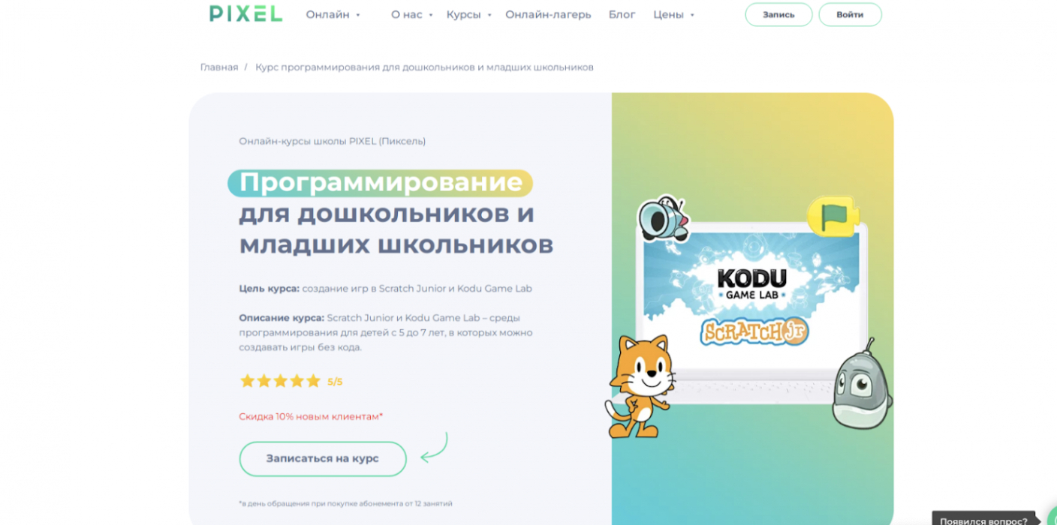Click Записаться на курс button
Image resolution: width=1057 pixels, height=525 pixels.
click(323, 458)
